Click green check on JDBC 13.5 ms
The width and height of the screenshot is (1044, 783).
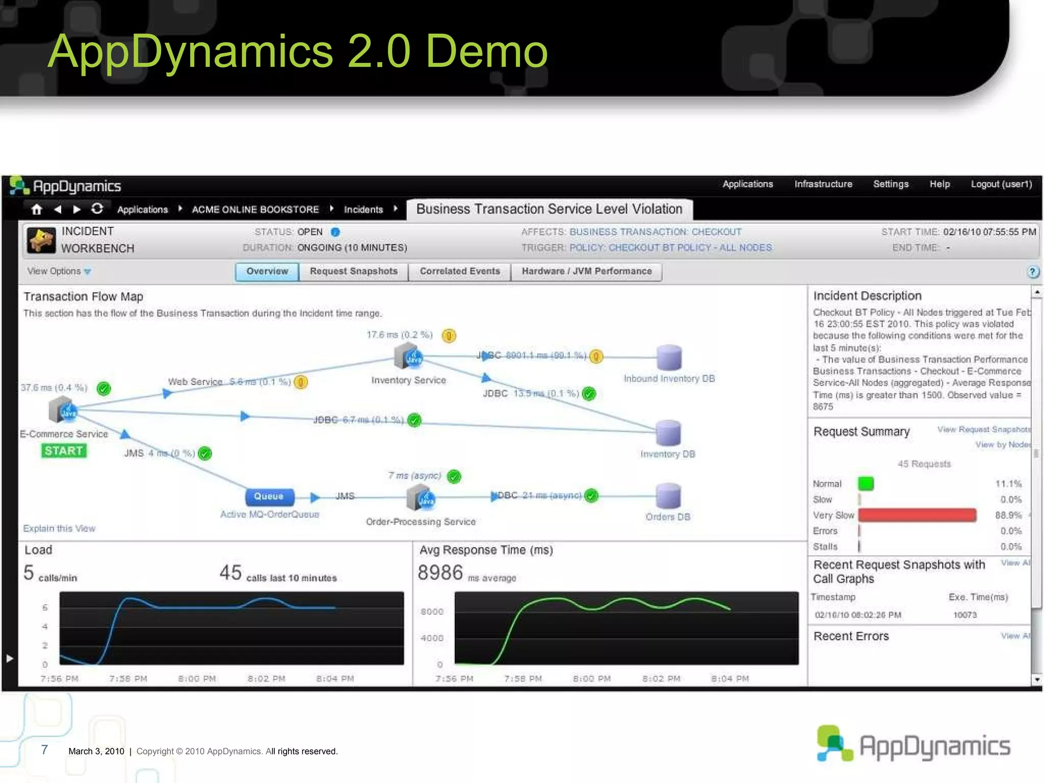(589, 394)
